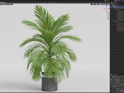Toggle viewport gizmos on or off
Viewport: 124px width, 93px height.
click(x=94, y=4)
